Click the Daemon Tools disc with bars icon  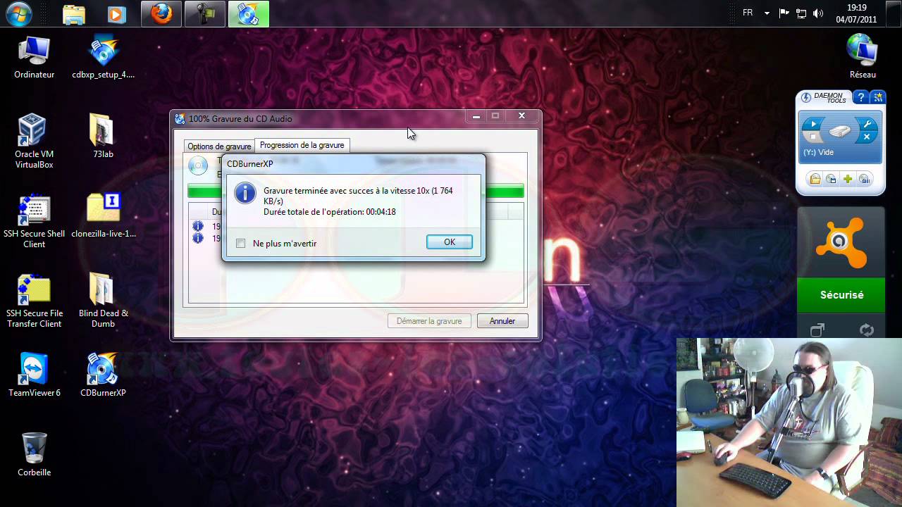865,180
